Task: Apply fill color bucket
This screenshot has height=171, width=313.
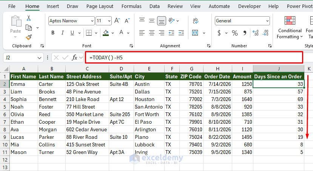Action: 106,33
